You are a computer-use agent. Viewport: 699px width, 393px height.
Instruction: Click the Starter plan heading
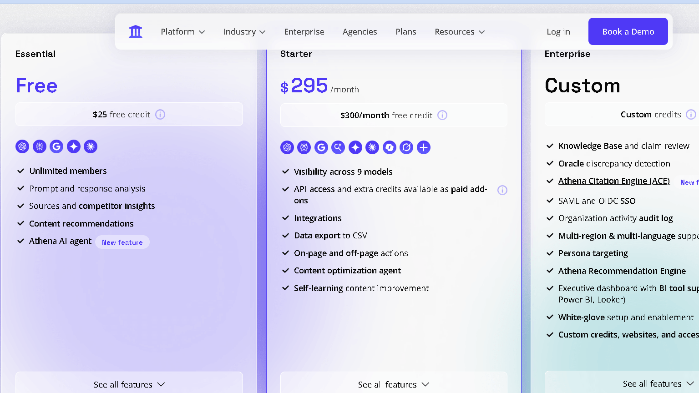[296, 54]
